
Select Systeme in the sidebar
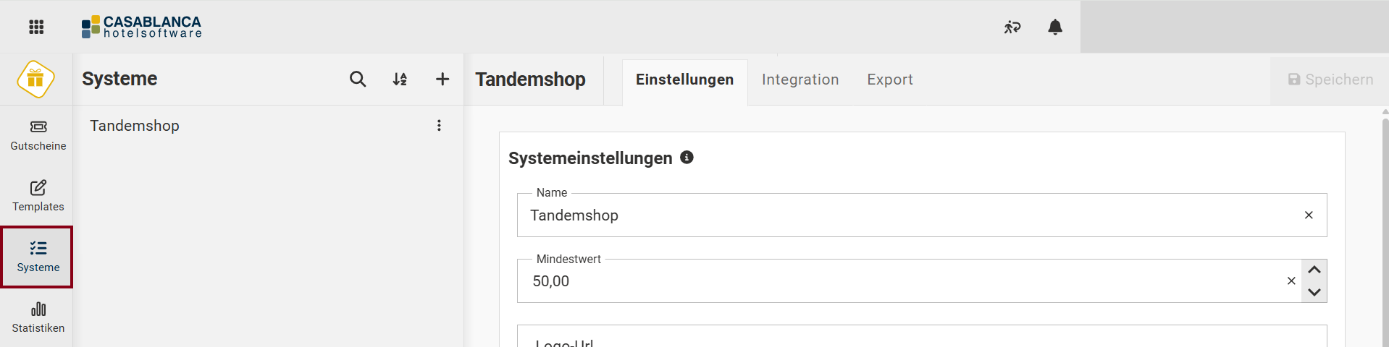pyautogui.click(x=38, y=257)
